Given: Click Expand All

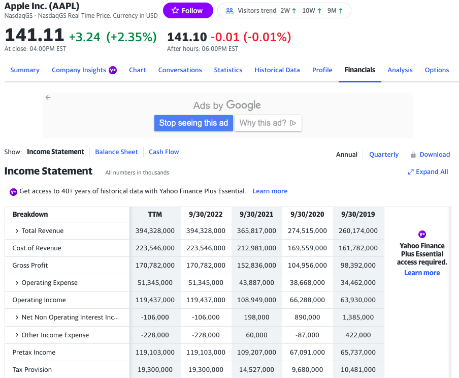Looking at the screenshot, I should 432,172.
